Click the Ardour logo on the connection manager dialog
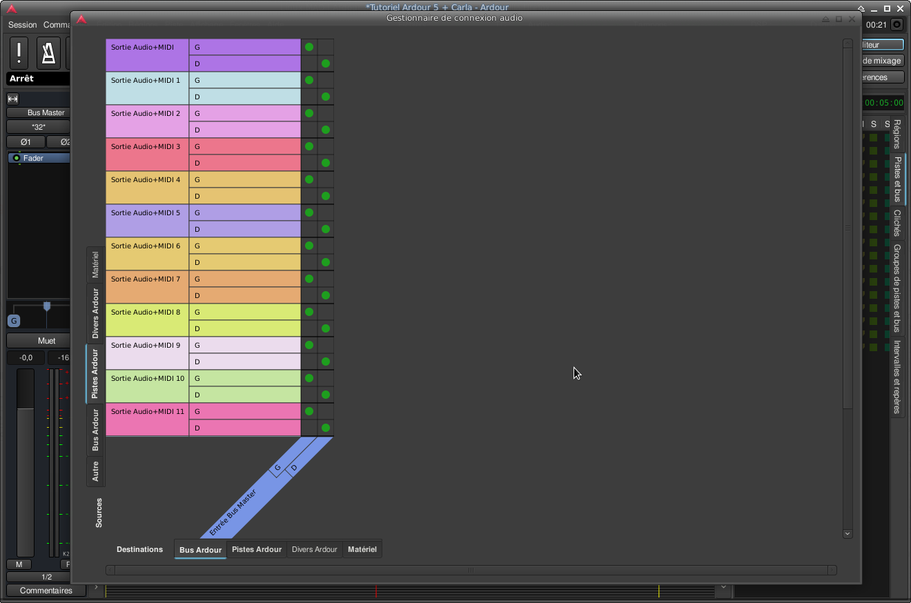The image size is (911, 603). point(81,19)
